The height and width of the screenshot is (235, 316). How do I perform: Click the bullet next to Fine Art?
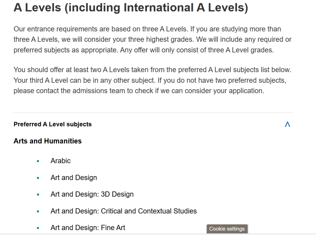[x=38, y=228]
